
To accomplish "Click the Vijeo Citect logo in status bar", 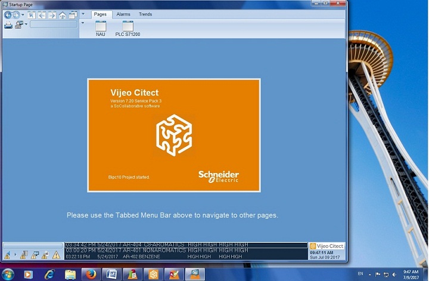I will click(x=327, y=246).
